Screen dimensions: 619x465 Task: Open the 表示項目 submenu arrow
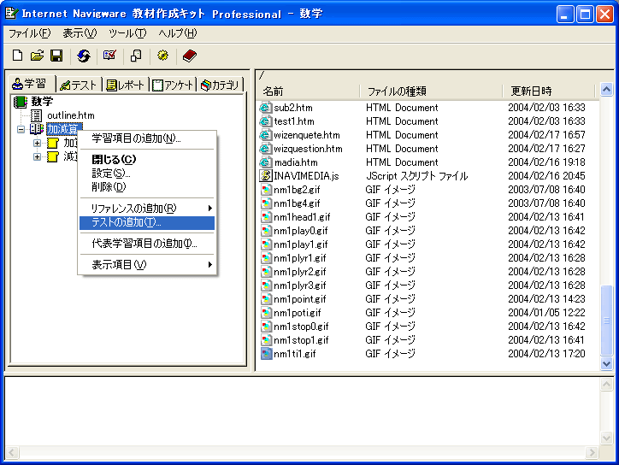(x=210, y=264)
